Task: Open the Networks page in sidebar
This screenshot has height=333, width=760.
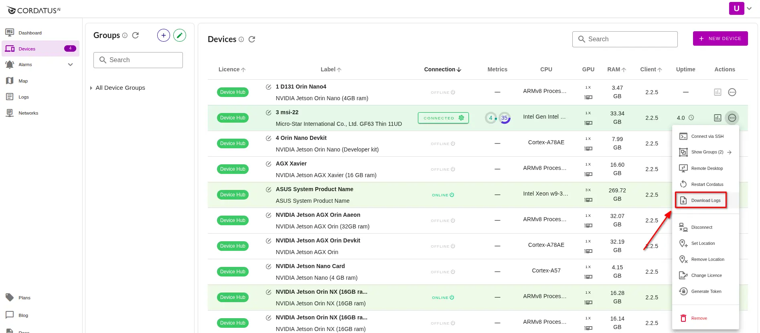Action: tap(28, 113)
